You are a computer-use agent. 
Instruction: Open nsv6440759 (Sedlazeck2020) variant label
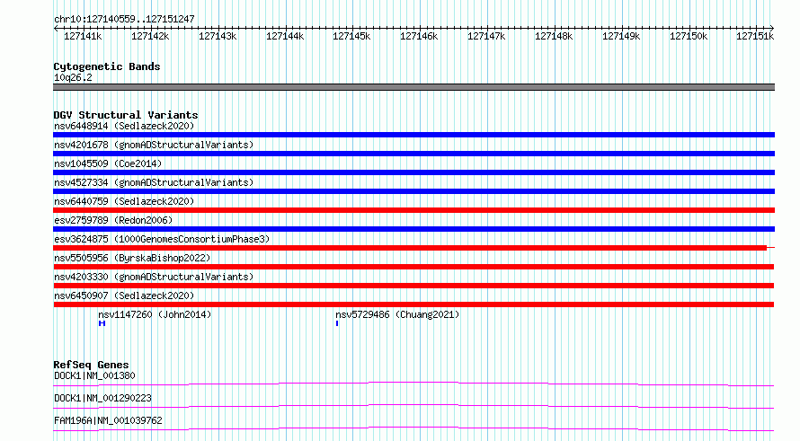click(x=124, y=201)
